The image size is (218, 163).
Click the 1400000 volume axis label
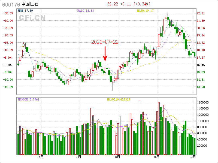coord(203,109)
